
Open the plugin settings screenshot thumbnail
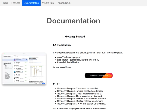[x=24, y=69]
